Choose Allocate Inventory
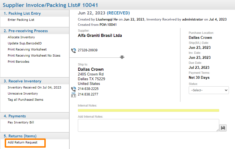Screen dimensions: 235x149 pyautogui.click(x=21, y=37)
